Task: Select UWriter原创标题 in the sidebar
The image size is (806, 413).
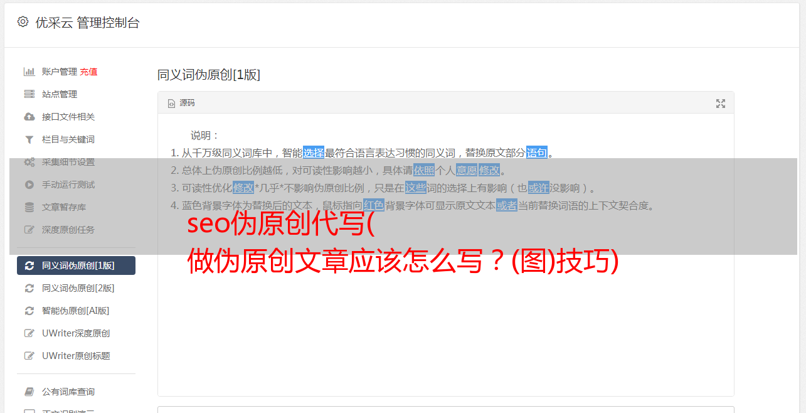Action: pos(76,356)
